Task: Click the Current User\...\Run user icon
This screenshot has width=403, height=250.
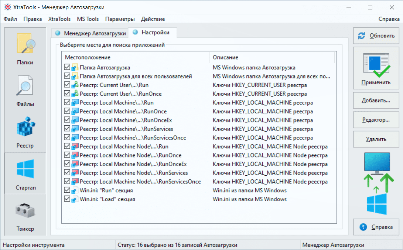Action: [x=75, y=85]
